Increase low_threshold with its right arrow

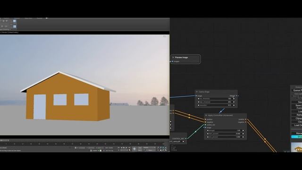234,99
